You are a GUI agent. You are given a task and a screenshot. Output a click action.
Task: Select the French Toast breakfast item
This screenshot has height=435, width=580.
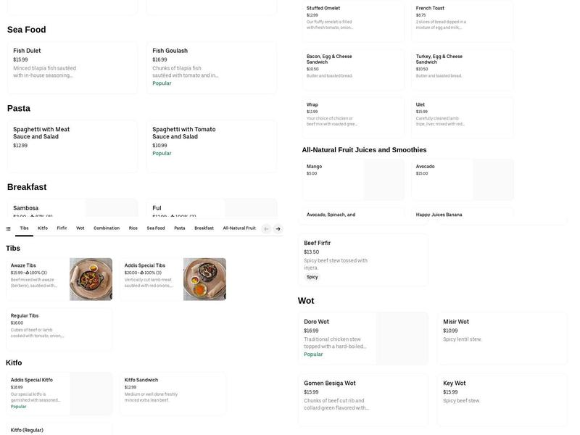tap(462, 21)
